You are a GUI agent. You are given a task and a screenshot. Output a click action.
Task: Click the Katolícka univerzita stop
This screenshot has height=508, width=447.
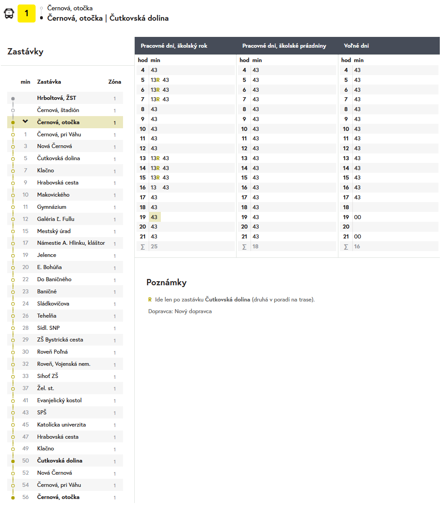point(61,425)
